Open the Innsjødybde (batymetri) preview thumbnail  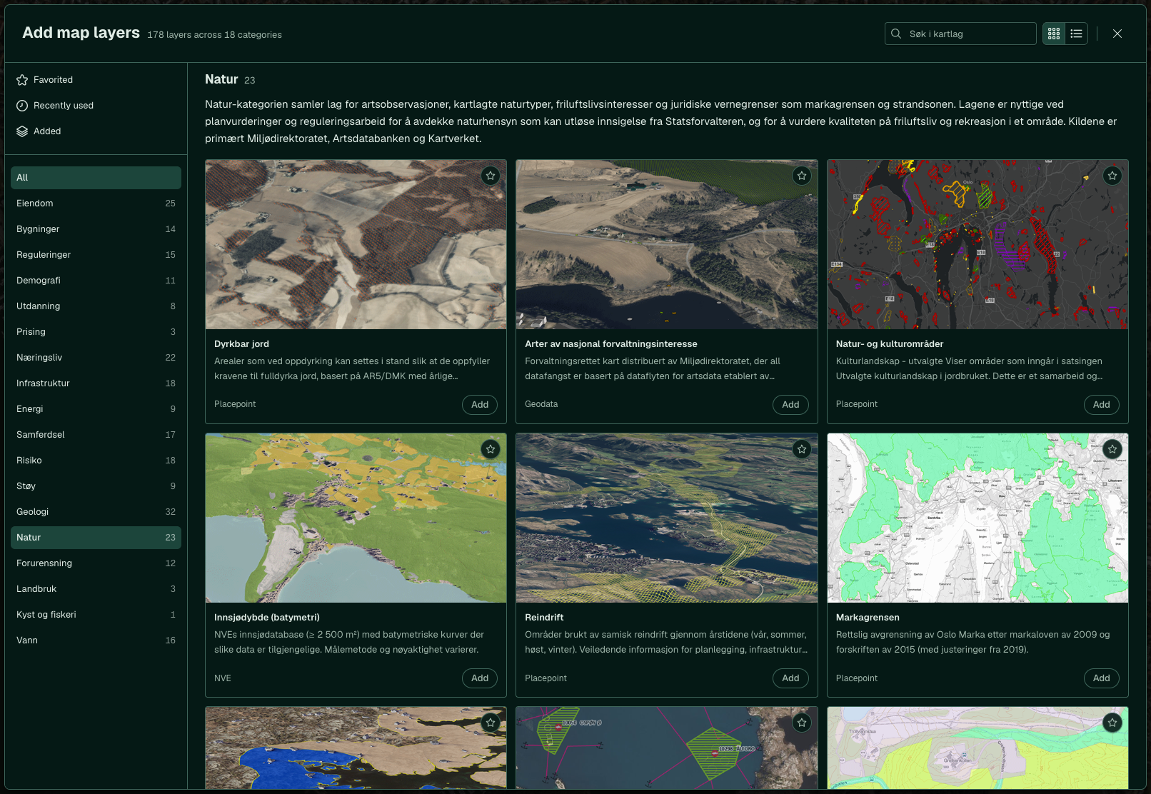pos(356,518)
